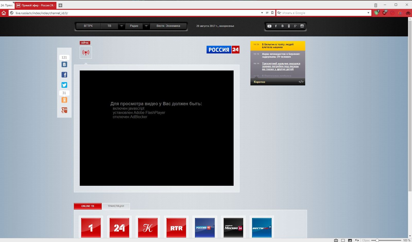Open the uBlock extension with badge 17
The height and width of the screenshot is (242, 412).
384,13
